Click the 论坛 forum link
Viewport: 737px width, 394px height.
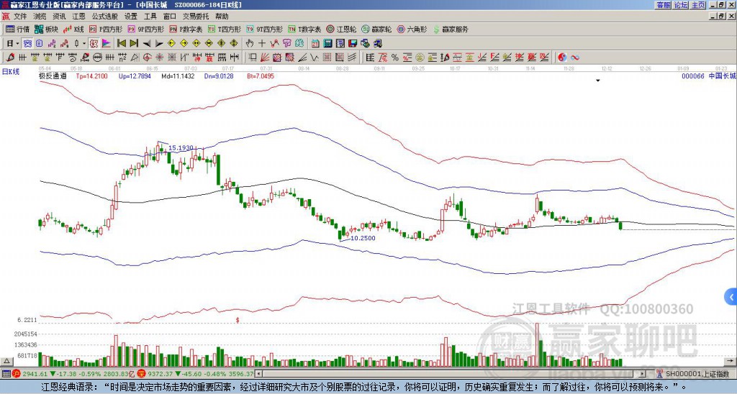[x=681, y=5]
